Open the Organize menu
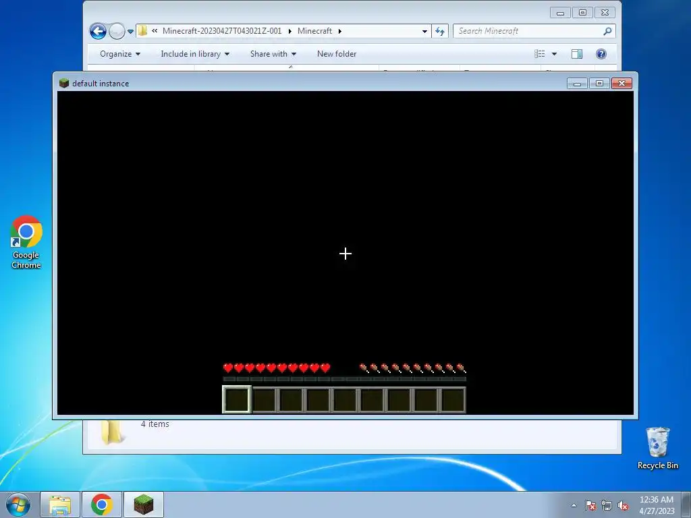 (x=120, y=54)
